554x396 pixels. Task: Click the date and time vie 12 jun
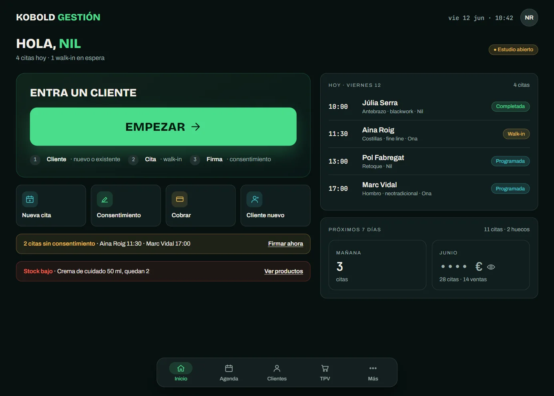point(481,18)
